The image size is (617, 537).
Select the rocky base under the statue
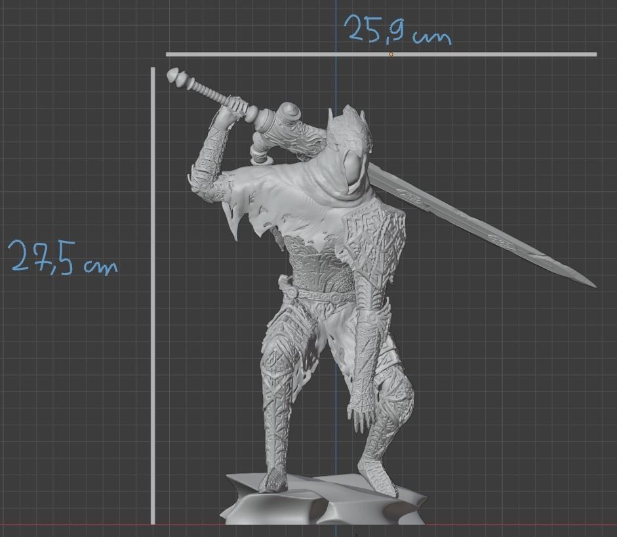323,500
